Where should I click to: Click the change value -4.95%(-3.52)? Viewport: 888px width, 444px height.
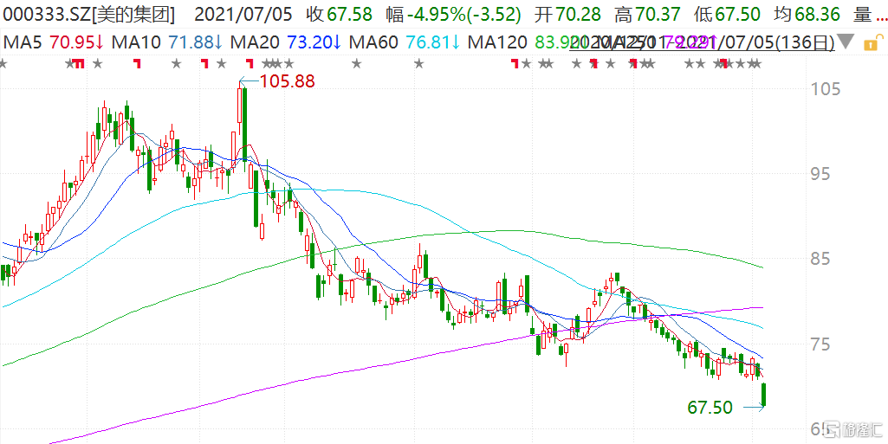coord(462,14)
